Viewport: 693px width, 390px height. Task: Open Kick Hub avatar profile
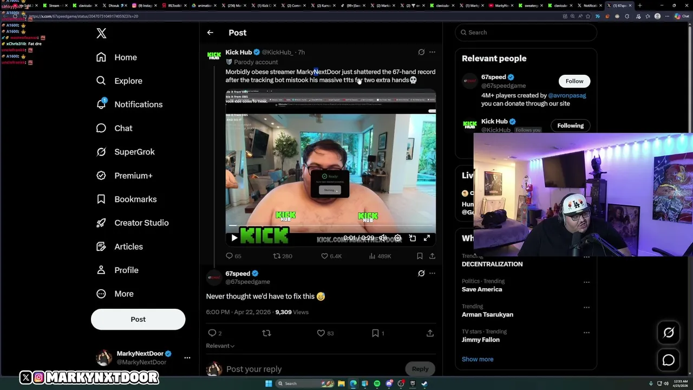(214, 55)
